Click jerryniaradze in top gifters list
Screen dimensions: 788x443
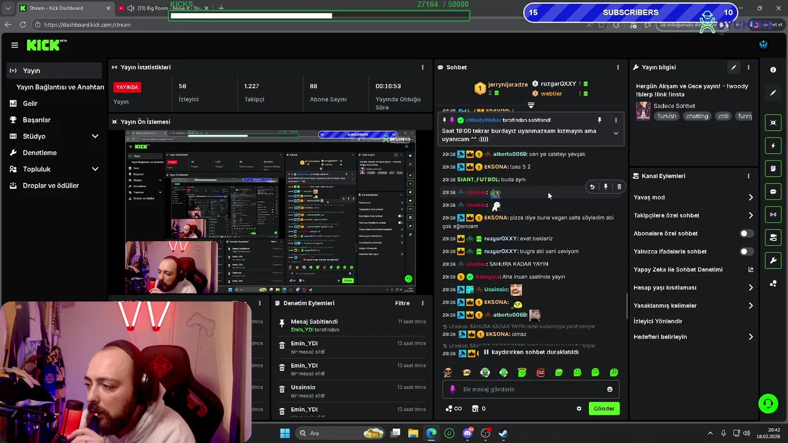coord(507,84)
